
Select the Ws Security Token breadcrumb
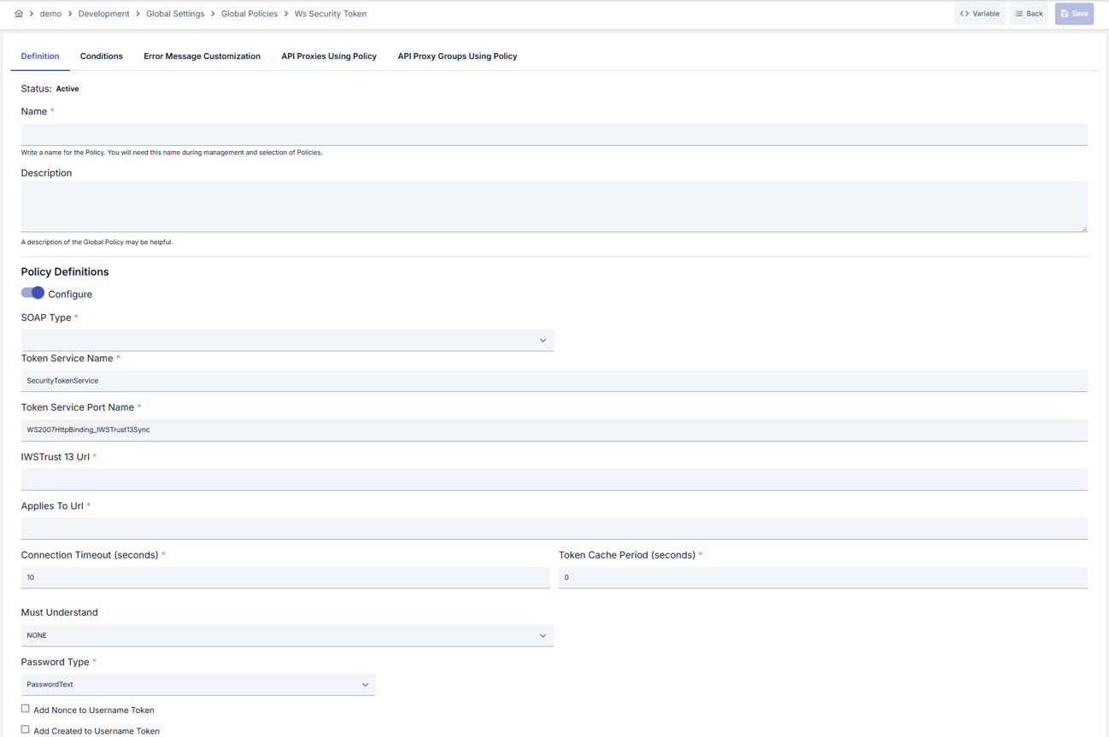331,14
